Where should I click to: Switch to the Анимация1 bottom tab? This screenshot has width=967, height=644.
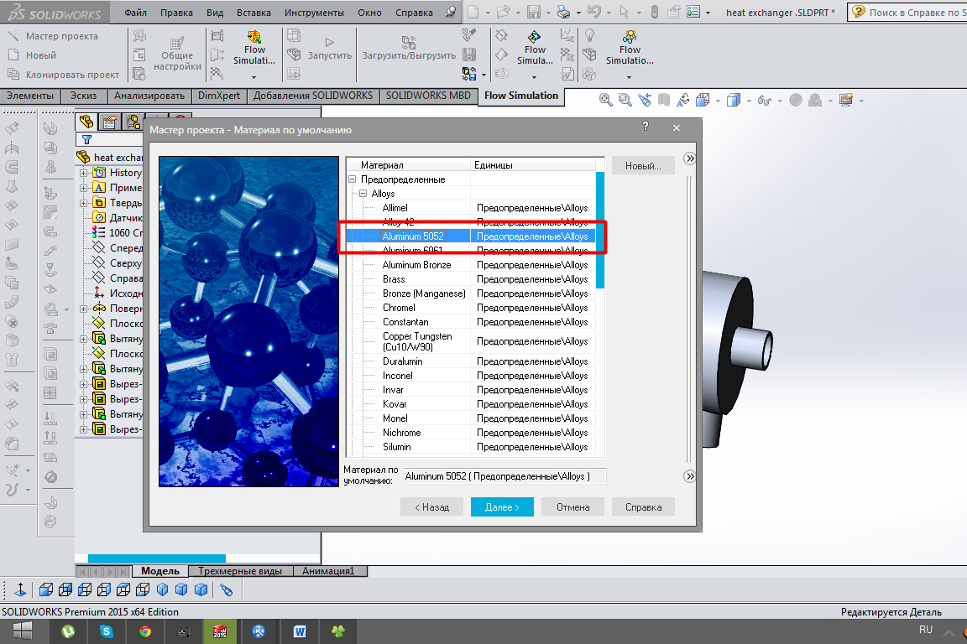(328, 571)
